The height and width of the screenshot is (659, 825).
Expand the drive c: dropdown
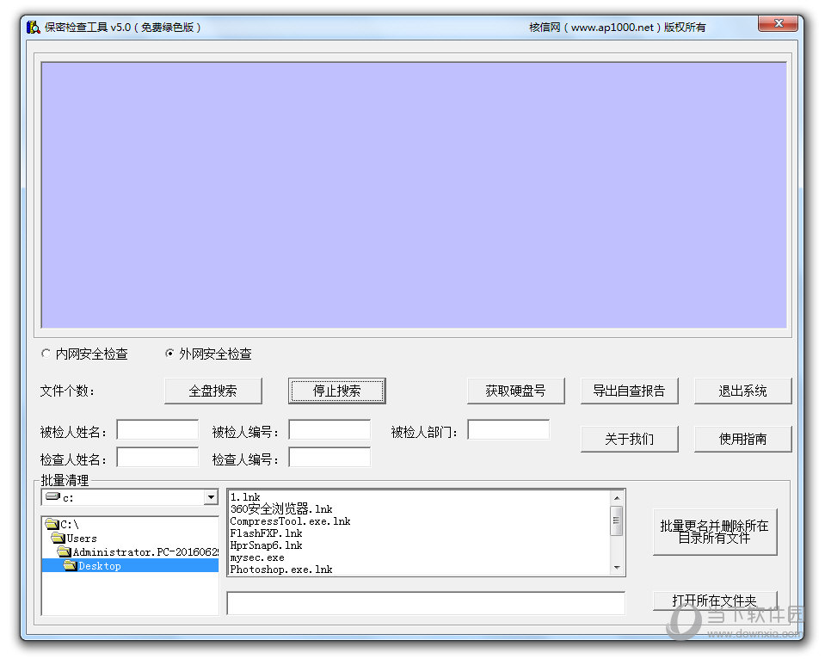pos(211,497)
